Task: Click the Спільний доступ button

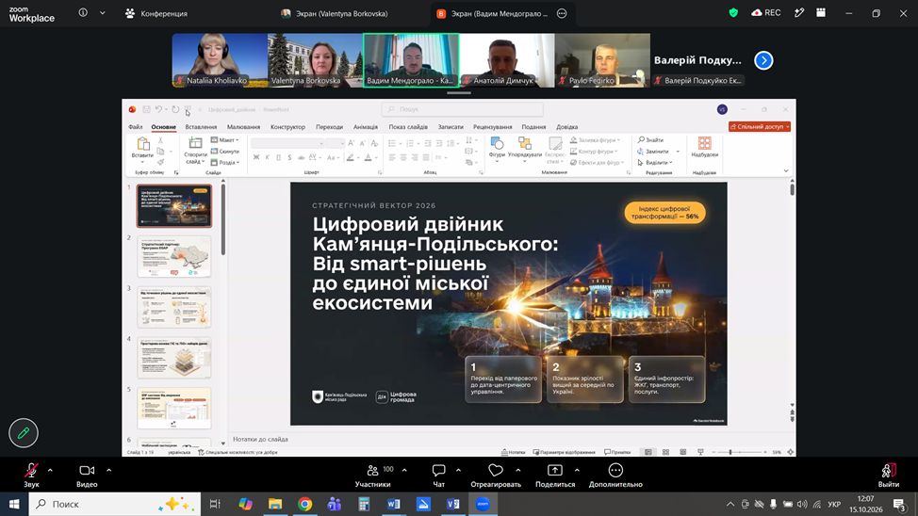Action: 760,126
